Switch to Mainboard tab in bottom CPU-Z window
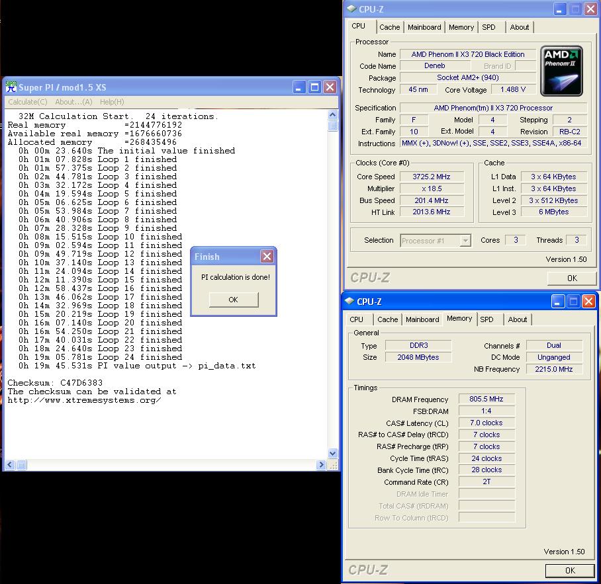The image size is (601, 584). (422, 319)
